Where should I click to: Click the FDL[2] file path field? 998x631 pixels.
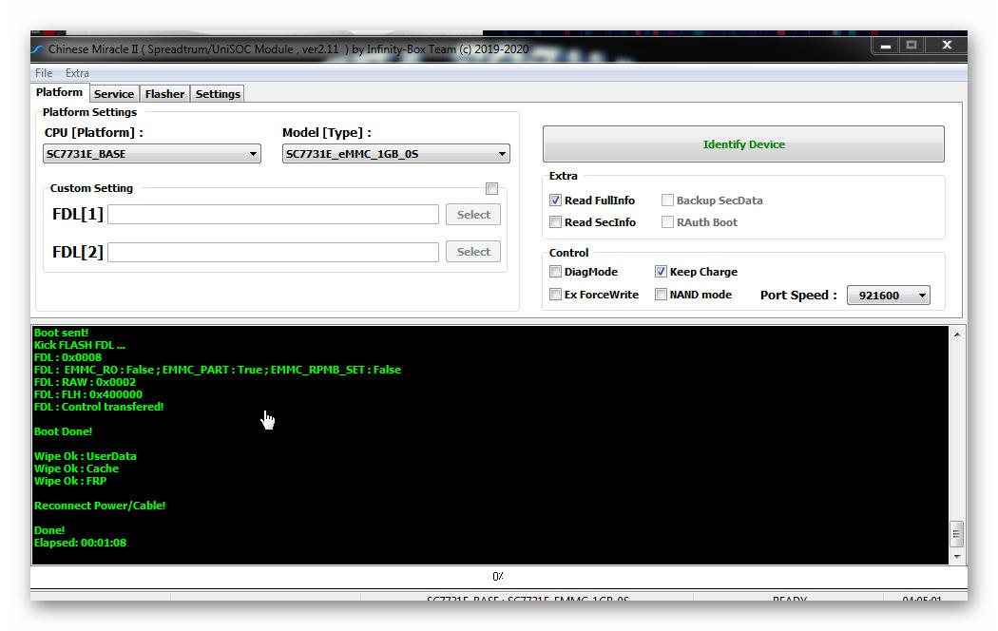pyautogui.click(x=273, y=252)
